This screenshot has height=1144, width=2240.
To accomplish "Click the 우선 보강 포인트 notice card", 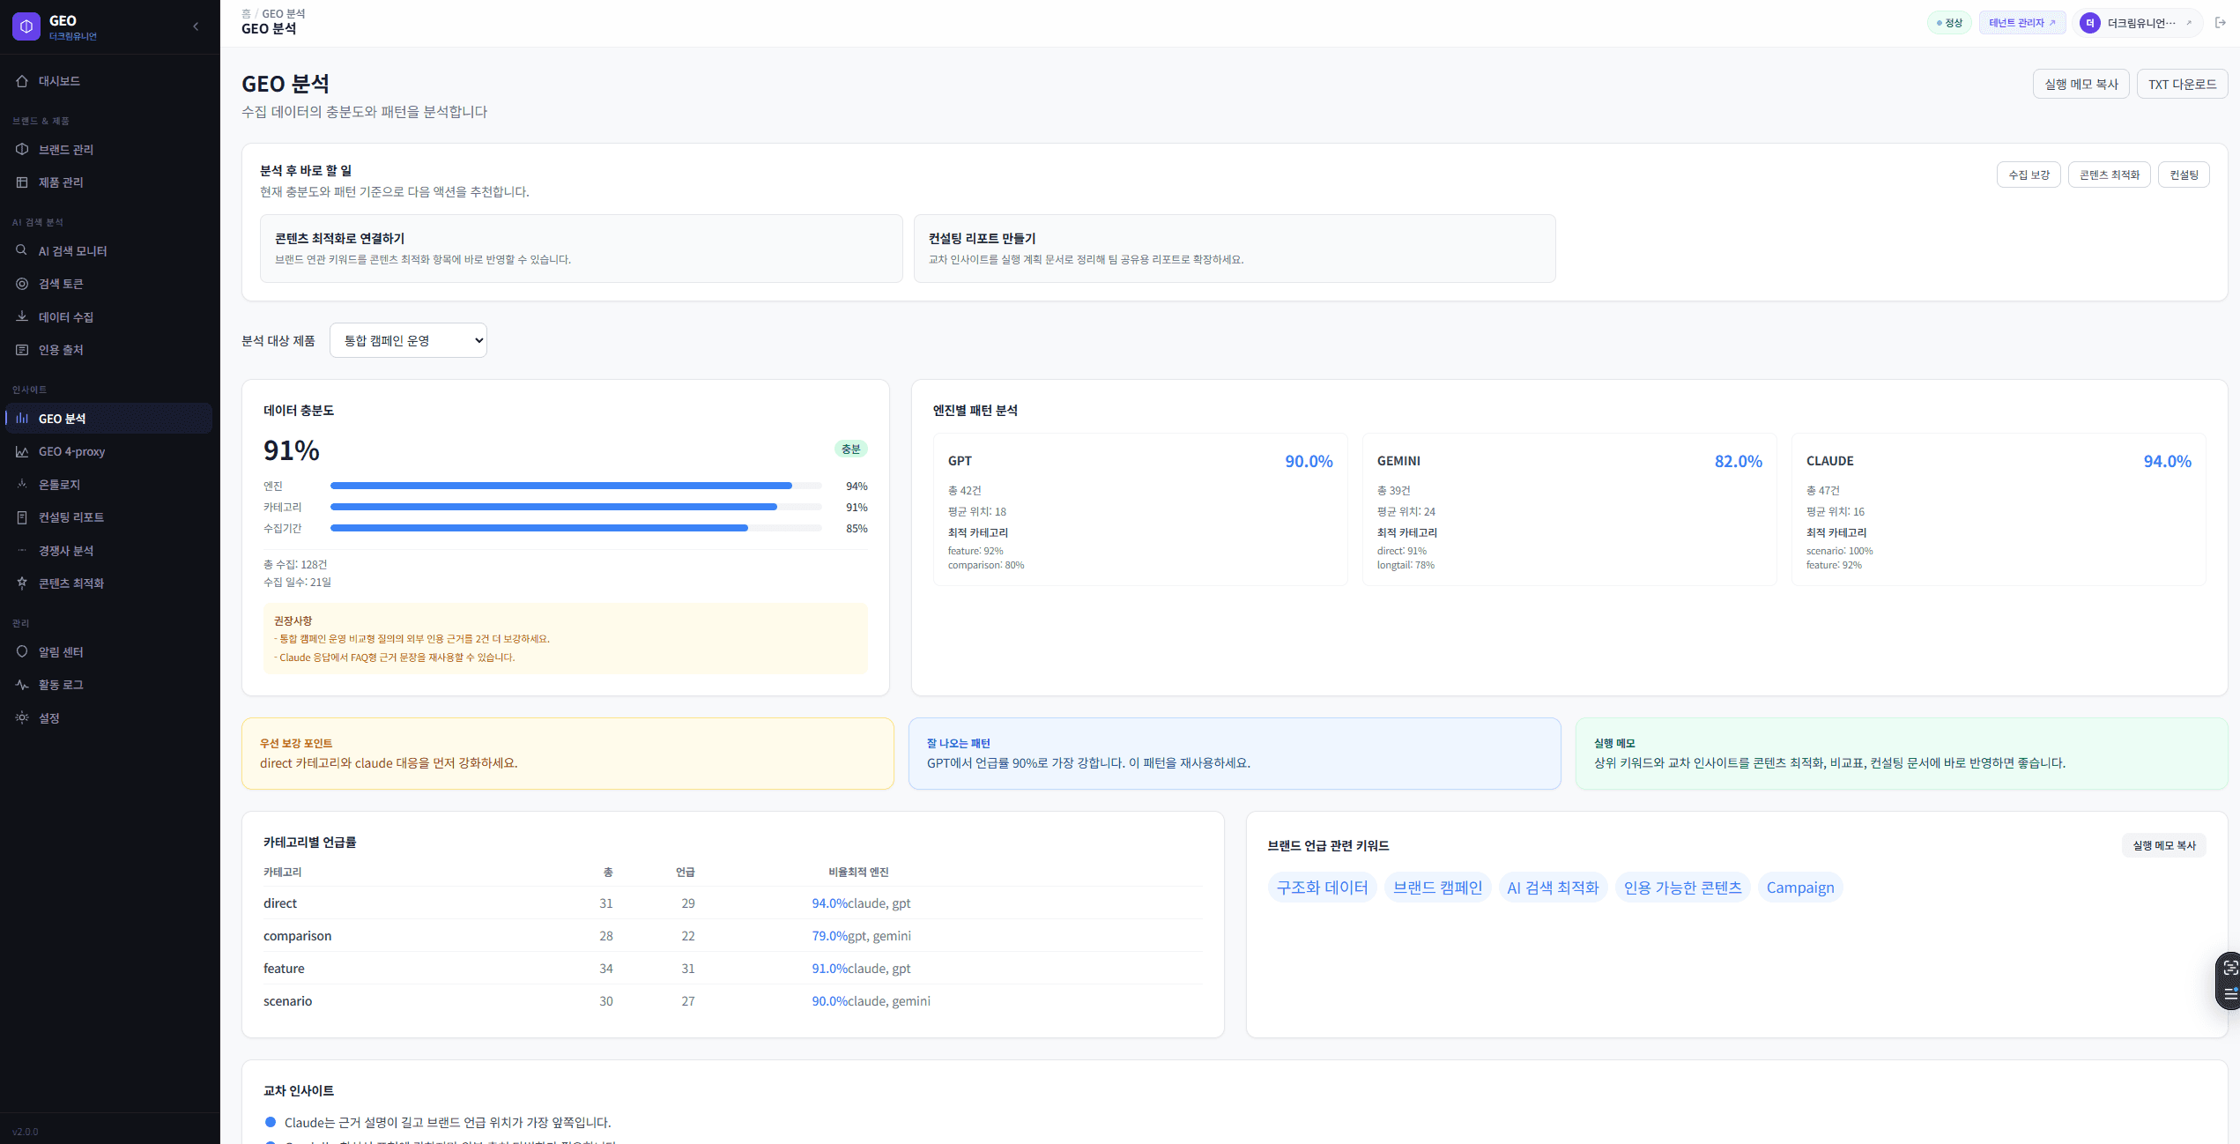I will 567,754.
